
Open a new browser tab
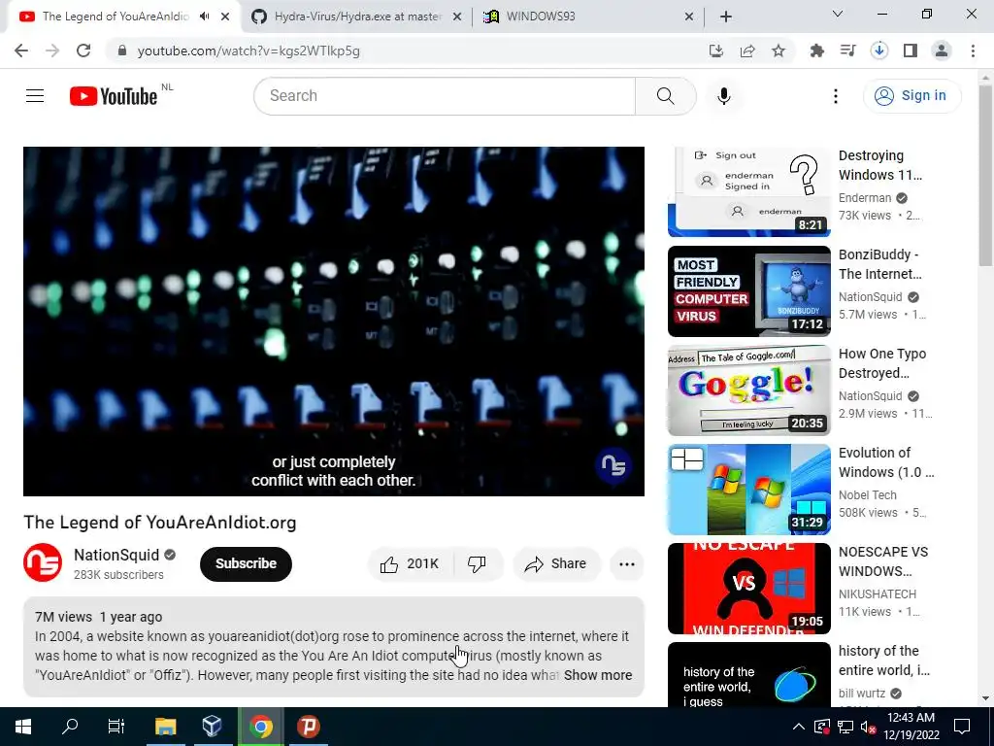click(x=726, y=17)
